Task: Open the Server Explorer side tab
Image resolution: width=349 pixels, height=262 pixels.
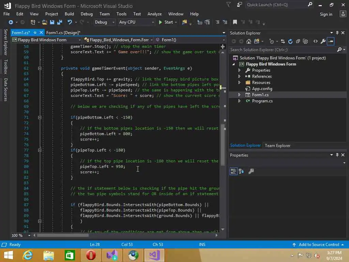Action: tap(5, 42)
